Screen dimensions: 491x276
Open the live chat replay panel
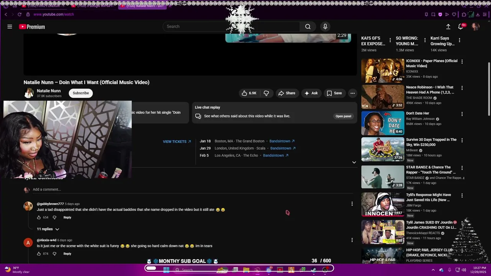click(343, 116)
